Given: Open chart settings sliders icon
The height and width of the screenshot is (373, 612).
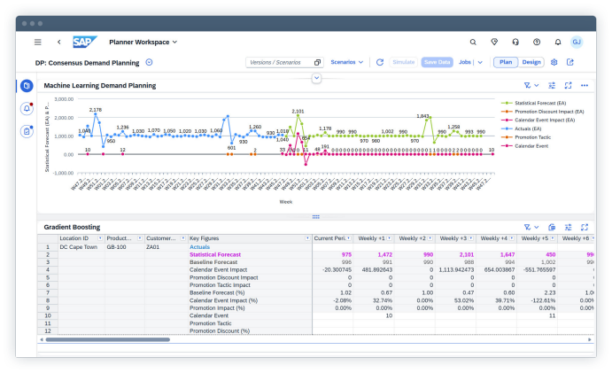Looking at the screenshot, I should pos(552,85).
